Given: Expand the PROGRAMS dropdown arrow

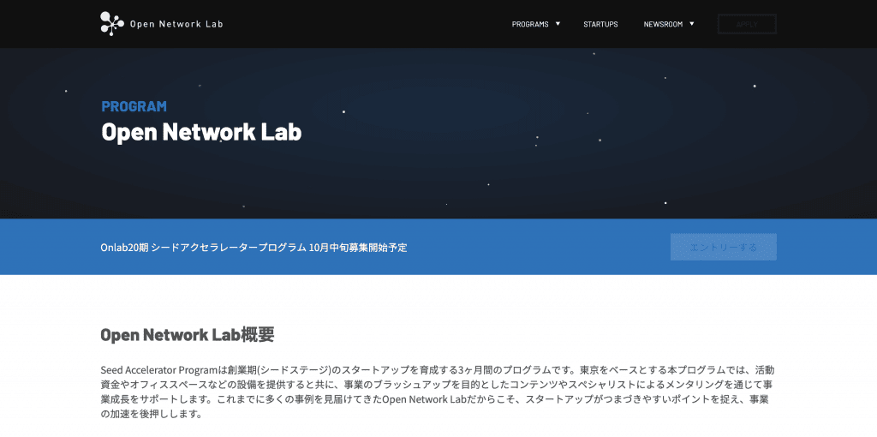Looking at the screenshot, I should [x=558, y=23].
